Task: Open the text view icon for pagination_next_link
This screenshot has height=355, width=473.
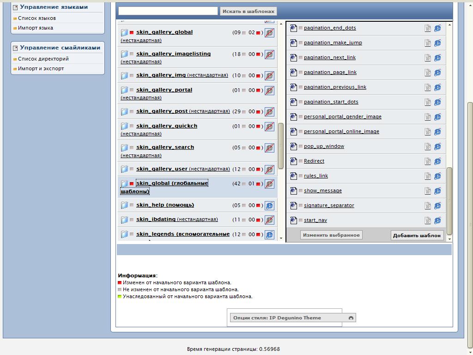Action: tap(427, 58)
